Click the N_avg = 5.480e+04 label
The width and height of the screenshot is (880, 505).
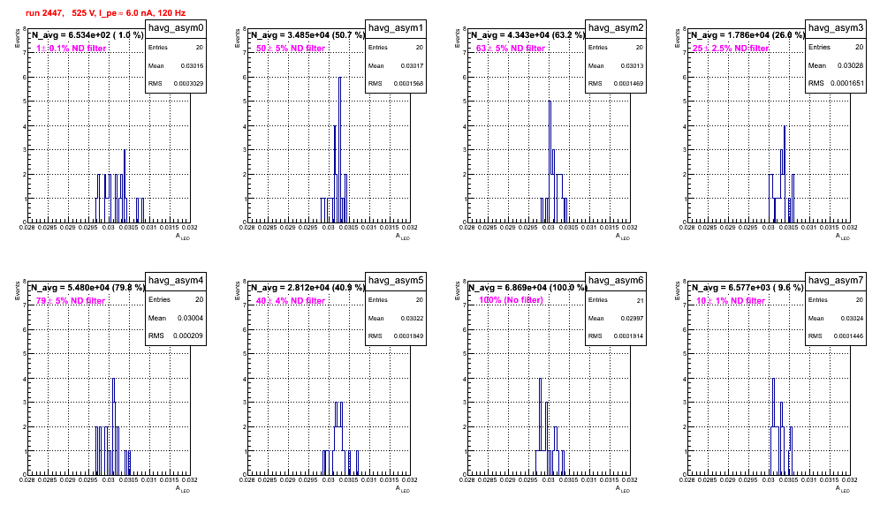point(87,288)
